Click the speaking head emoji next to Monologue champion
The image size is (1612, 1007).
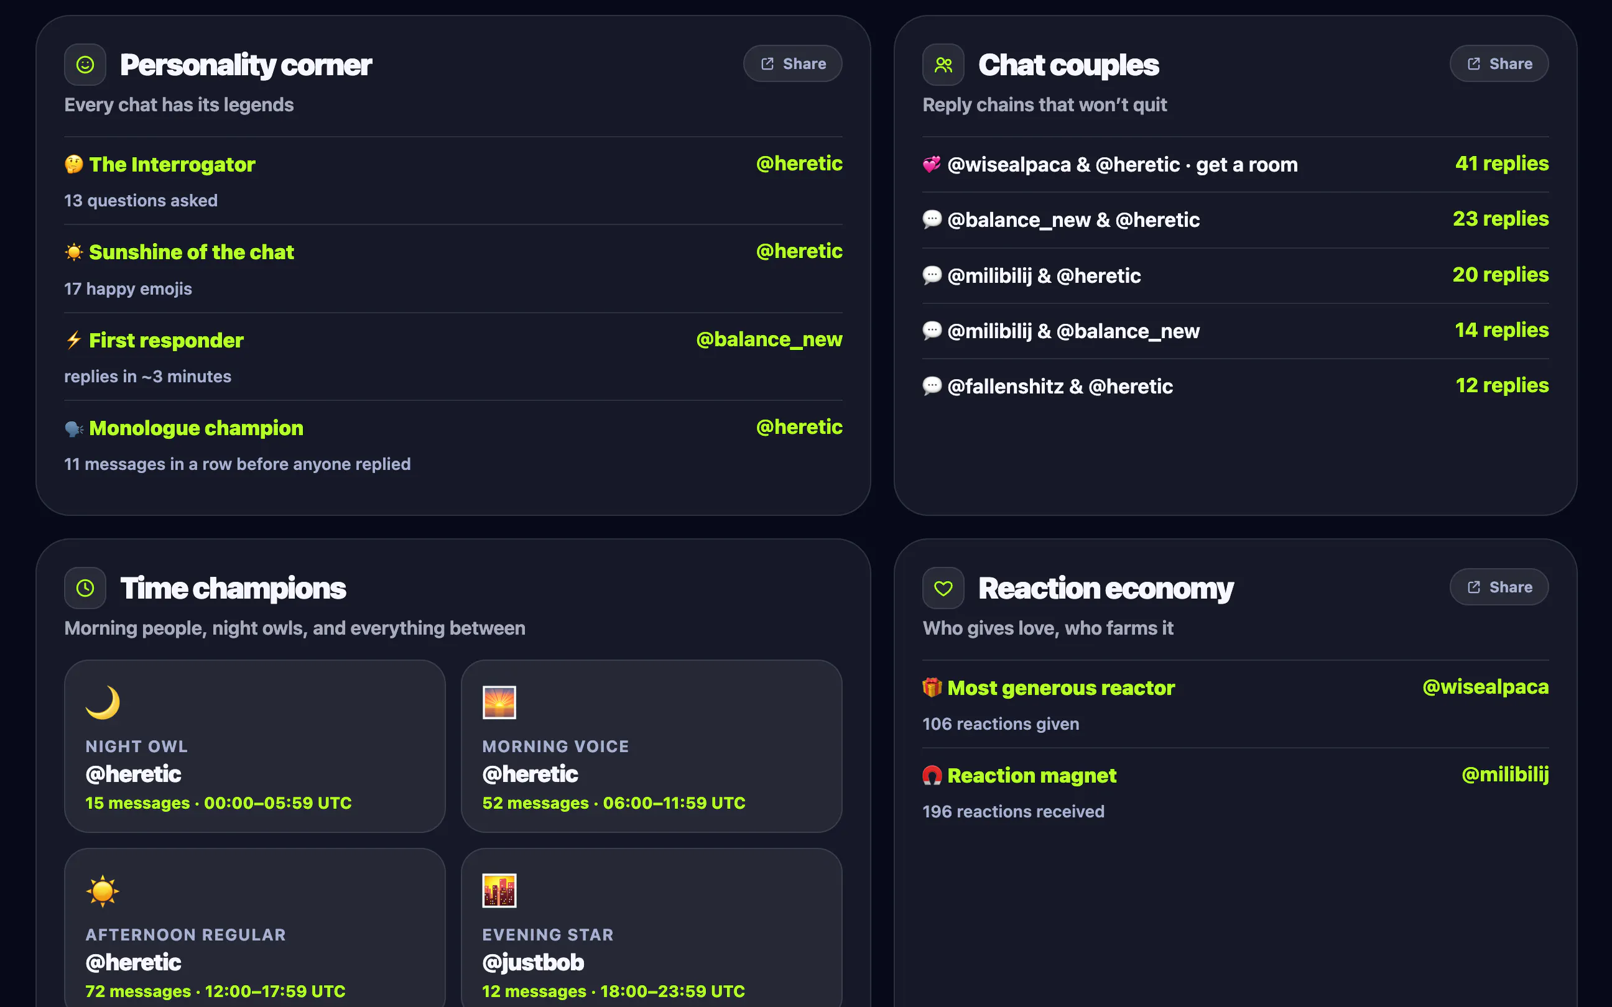(x=74, y=428)
